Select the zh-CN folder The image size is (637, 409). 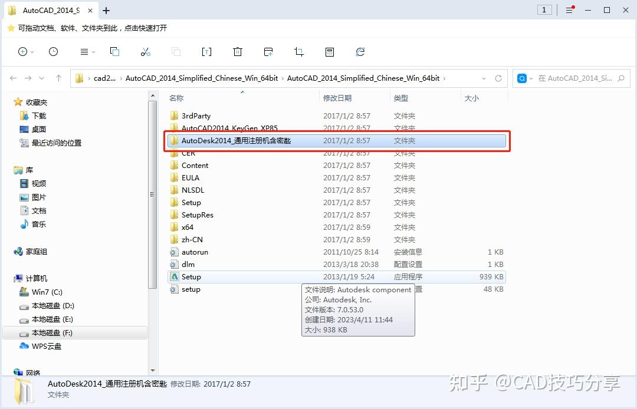(x=336, y=239)
